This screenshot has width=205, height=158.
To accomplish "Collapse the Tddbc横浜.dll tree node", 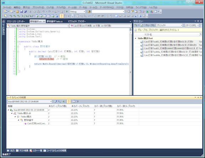I will tap(12, 113).
